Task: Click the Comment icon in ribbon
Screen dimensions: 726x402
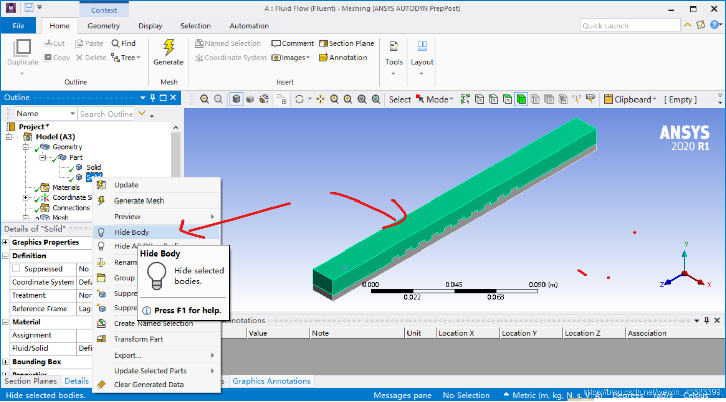Action: [x=276, y=43]
